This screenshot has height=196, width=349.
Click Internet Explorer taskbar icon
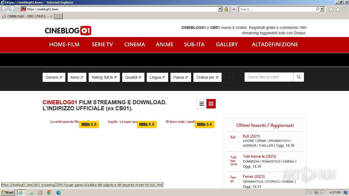tap(20, 192)
